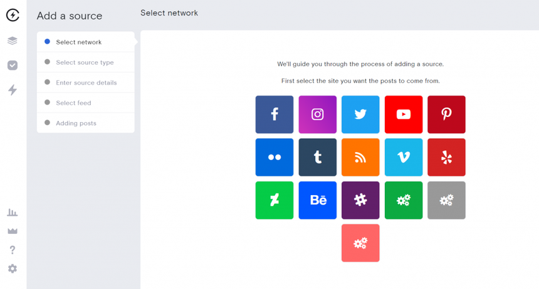Open the layers icon in sidebar
Screen dimensions: 539x289
pos(13,41)
